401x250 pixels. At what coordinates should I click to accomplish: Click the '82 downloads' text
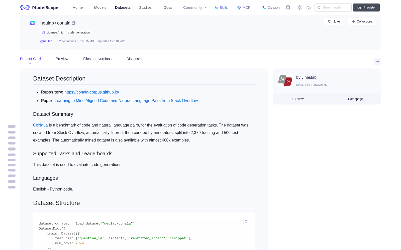click(67, 41)
